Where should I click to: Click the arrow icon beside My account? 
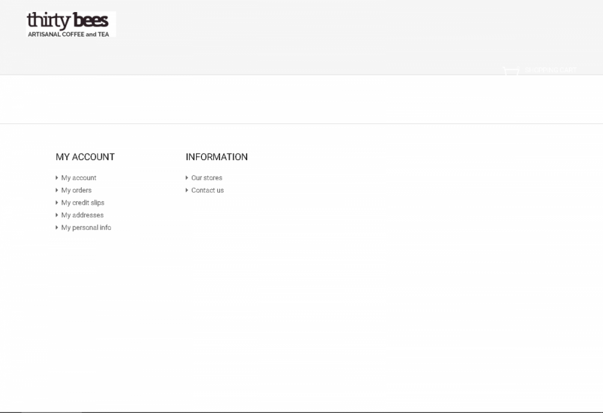(x=57, y=178)
